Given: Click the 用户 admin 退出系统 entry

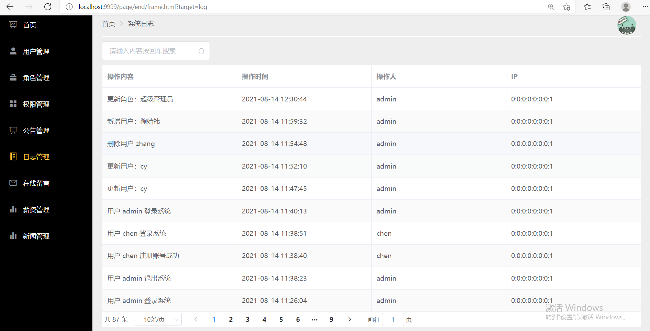Looking at the screenshot, I should 139,278.
